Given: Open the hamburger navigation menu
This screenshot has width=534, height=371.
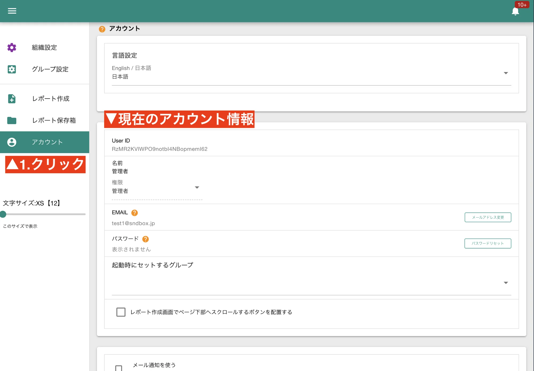Looking at the screenshot, I should pyautogui.click(x=12, y=11).
